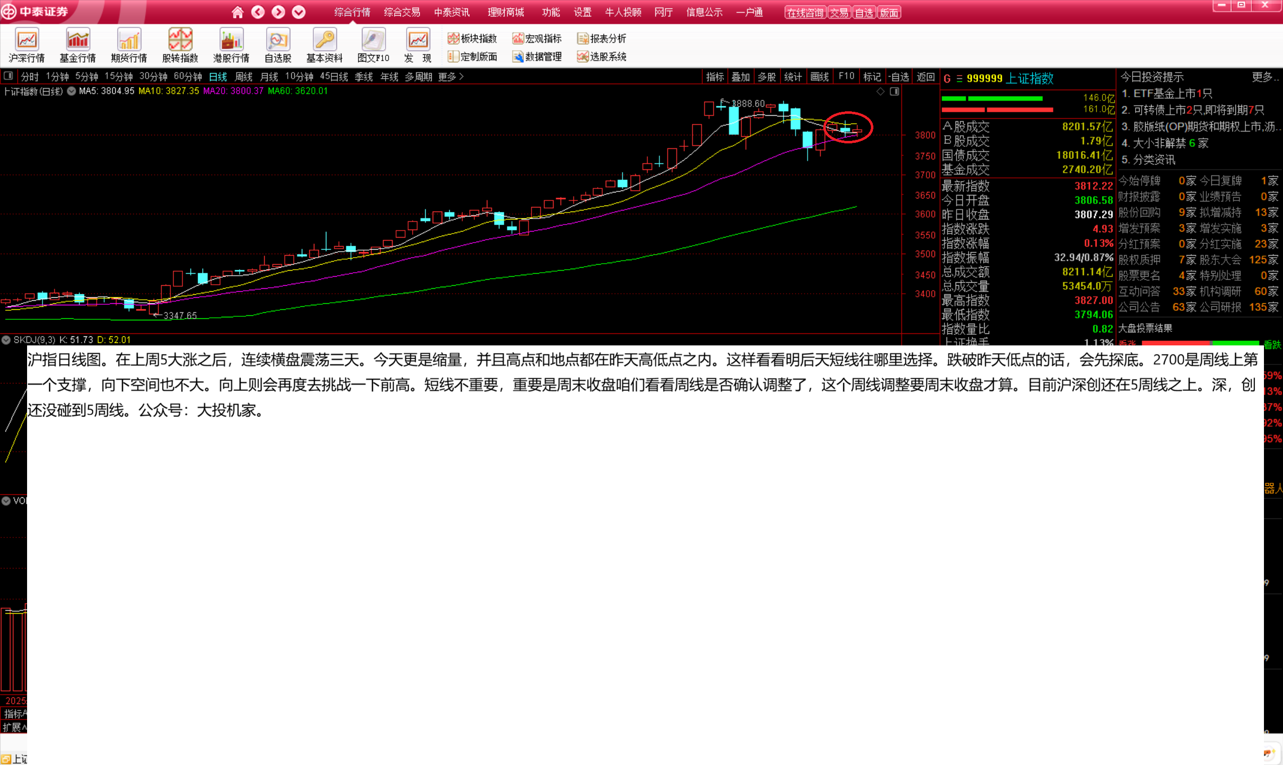This screenshot has height=765, width=1283.
Task: Switch chart to 30分钟 period
Action: 153,77
